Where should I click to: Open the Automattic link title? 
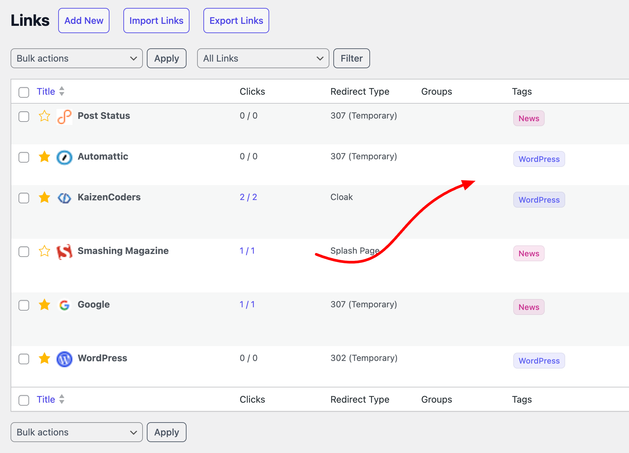tap(103, 156)
